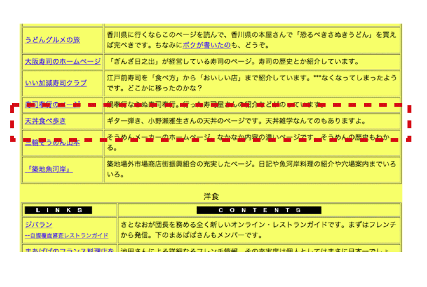
Task: Click the 洋食 section heading
Action: (211, 196)
